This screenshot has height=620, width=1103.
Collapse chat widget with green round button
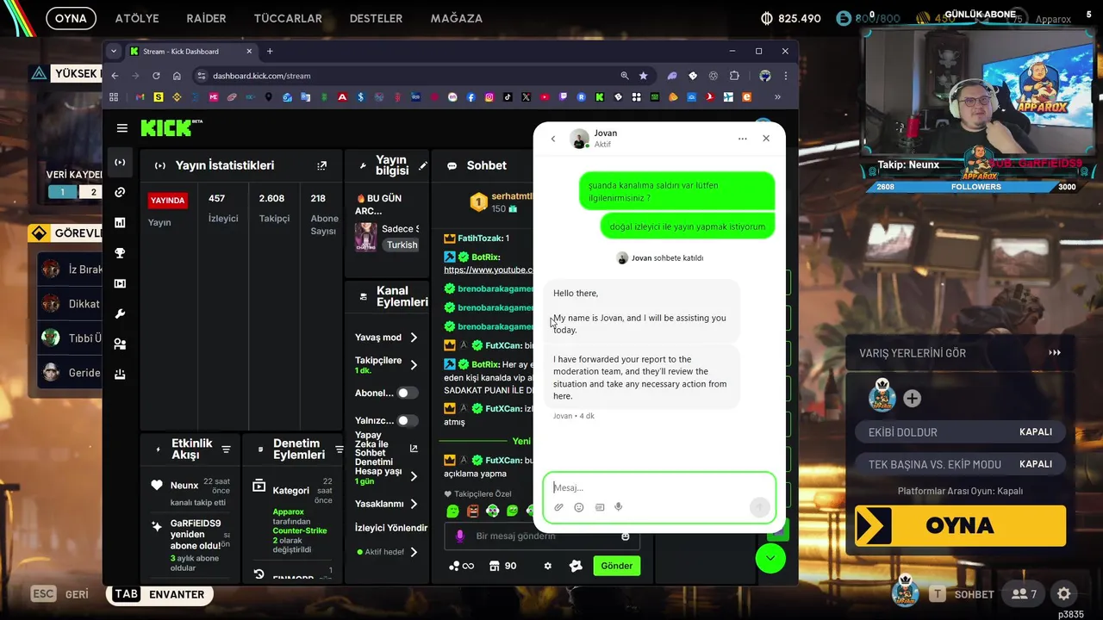click(770, 558)
